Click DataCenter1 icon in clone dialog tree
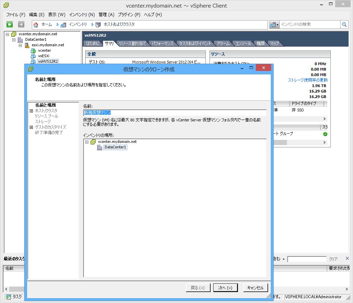Image resolution: width=353 pixels, height=303 pixels. (100, 147)
